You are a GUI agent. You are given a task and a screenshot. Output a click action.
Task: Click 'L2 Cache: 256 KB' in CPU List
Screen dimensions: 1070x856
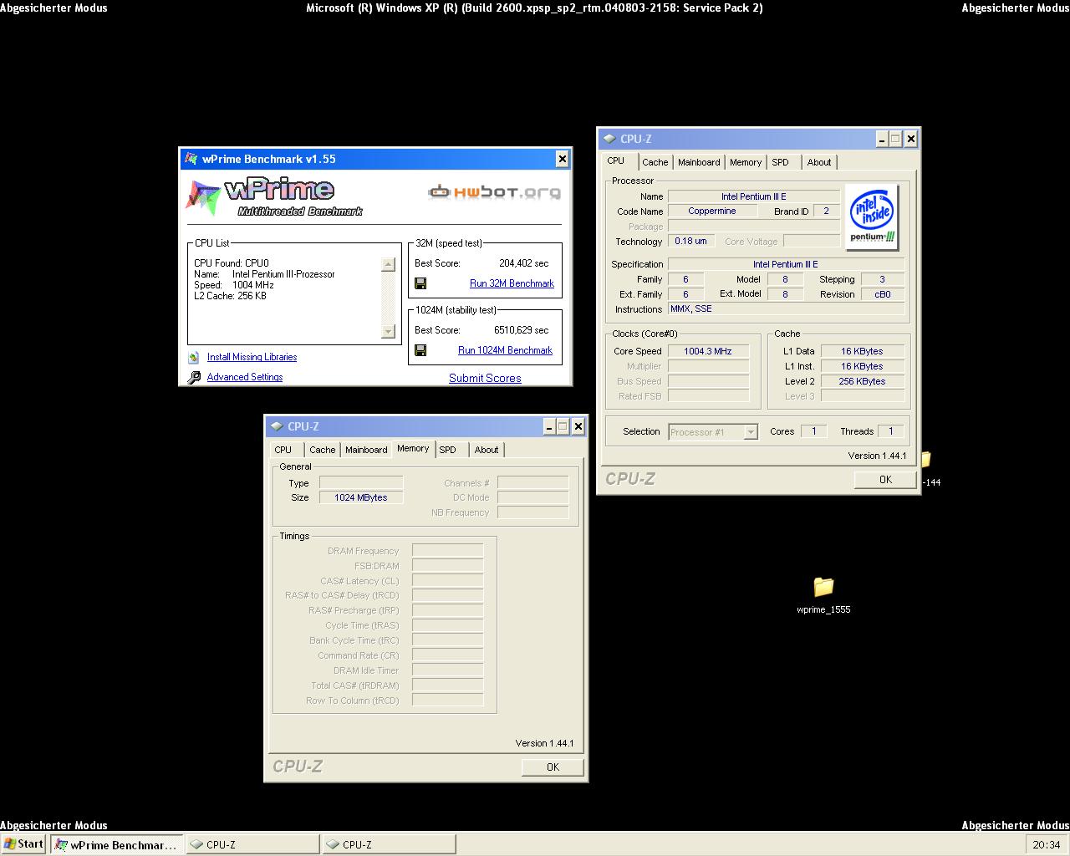coord(230,296)
